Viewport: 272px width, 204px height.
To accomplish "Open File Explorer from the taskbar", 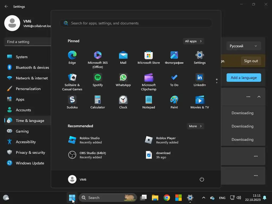I will pyautogui.click(x=155, y=198).
